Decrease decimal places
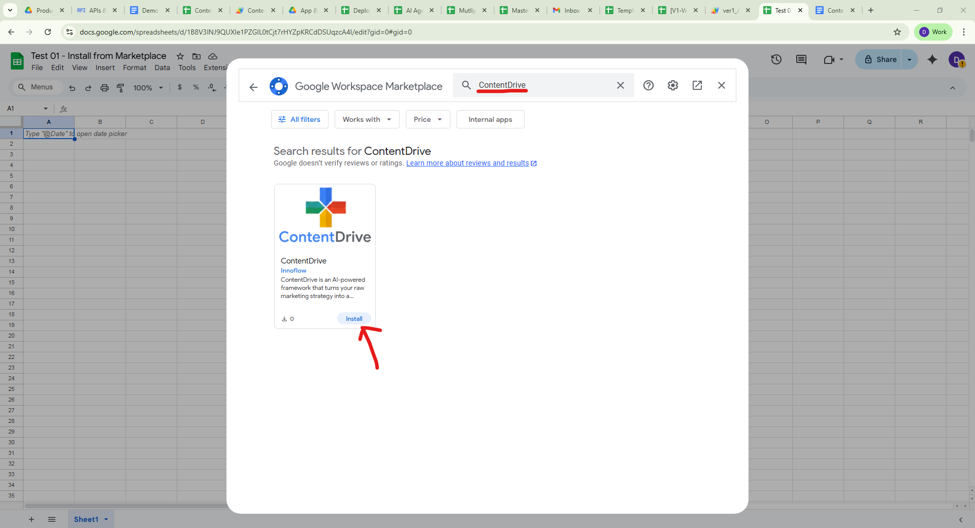975x528 pixels. click(212, 87)
